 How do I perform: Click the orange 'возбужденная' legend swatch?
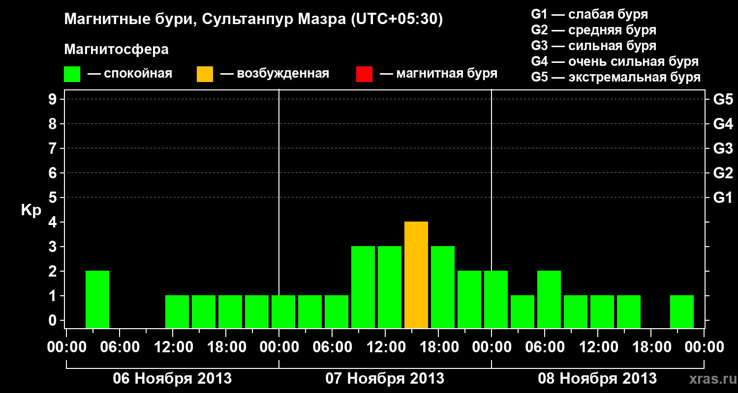coord(205,74)
